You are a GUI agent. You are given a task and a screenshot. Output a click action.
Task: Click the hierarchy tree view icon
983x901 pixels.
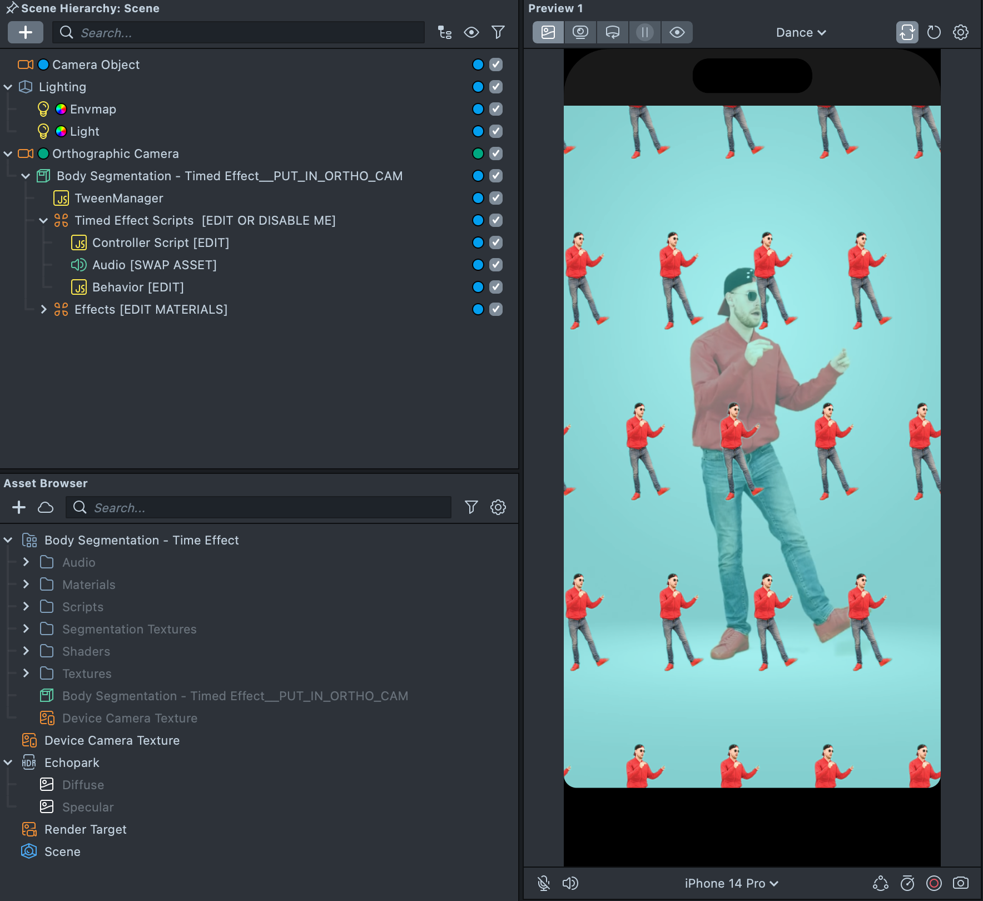(445, 32)
